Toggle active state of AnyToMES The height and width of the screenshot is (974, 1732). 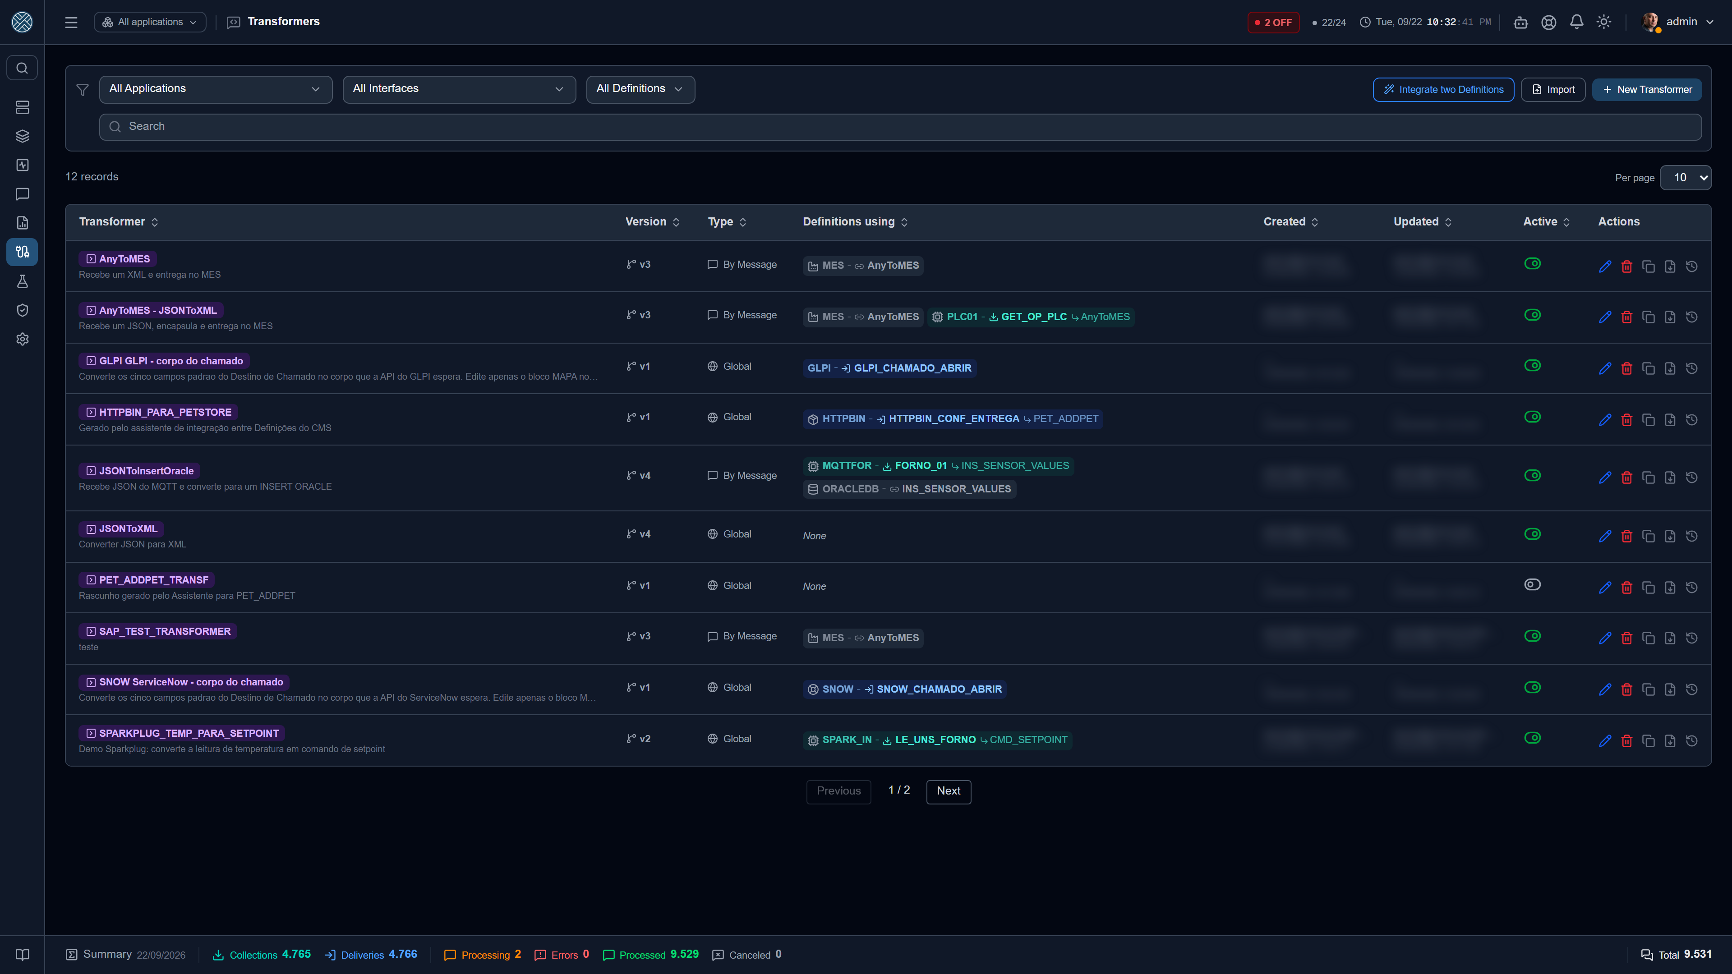coord(1532,263)
